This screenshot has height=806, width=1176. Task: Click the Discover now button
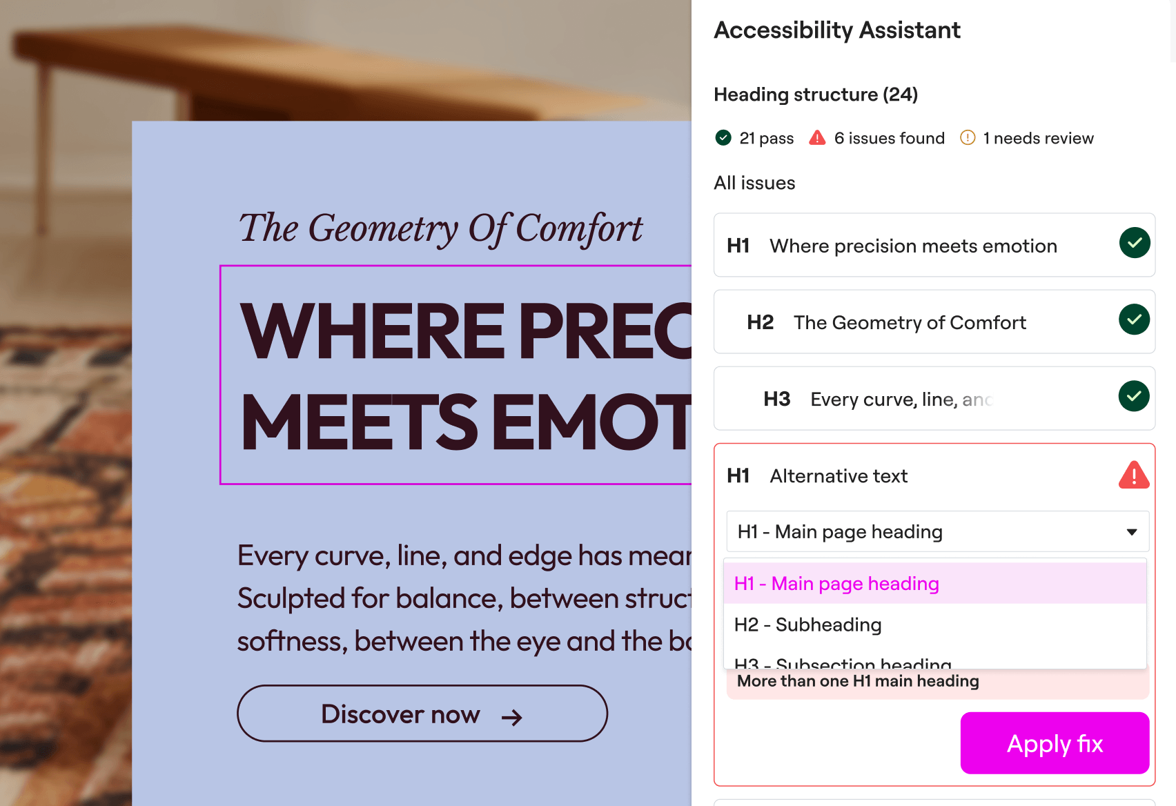pyautogui.click(x=422, y=714)
